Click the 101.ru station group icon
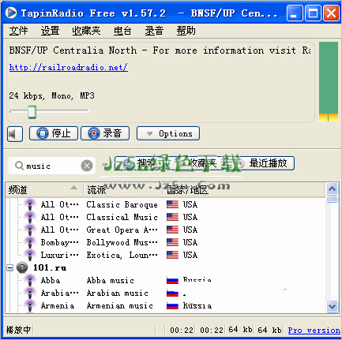Screen dimensions: 342x340 pyautogui.click(x=22, y=267)
